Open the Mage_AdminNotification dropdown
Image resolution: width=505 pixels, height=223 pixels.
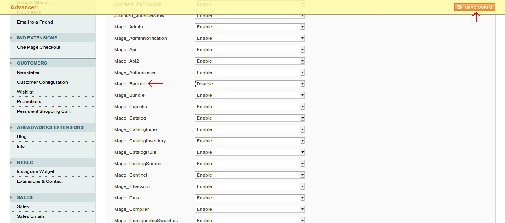(250, 38)
